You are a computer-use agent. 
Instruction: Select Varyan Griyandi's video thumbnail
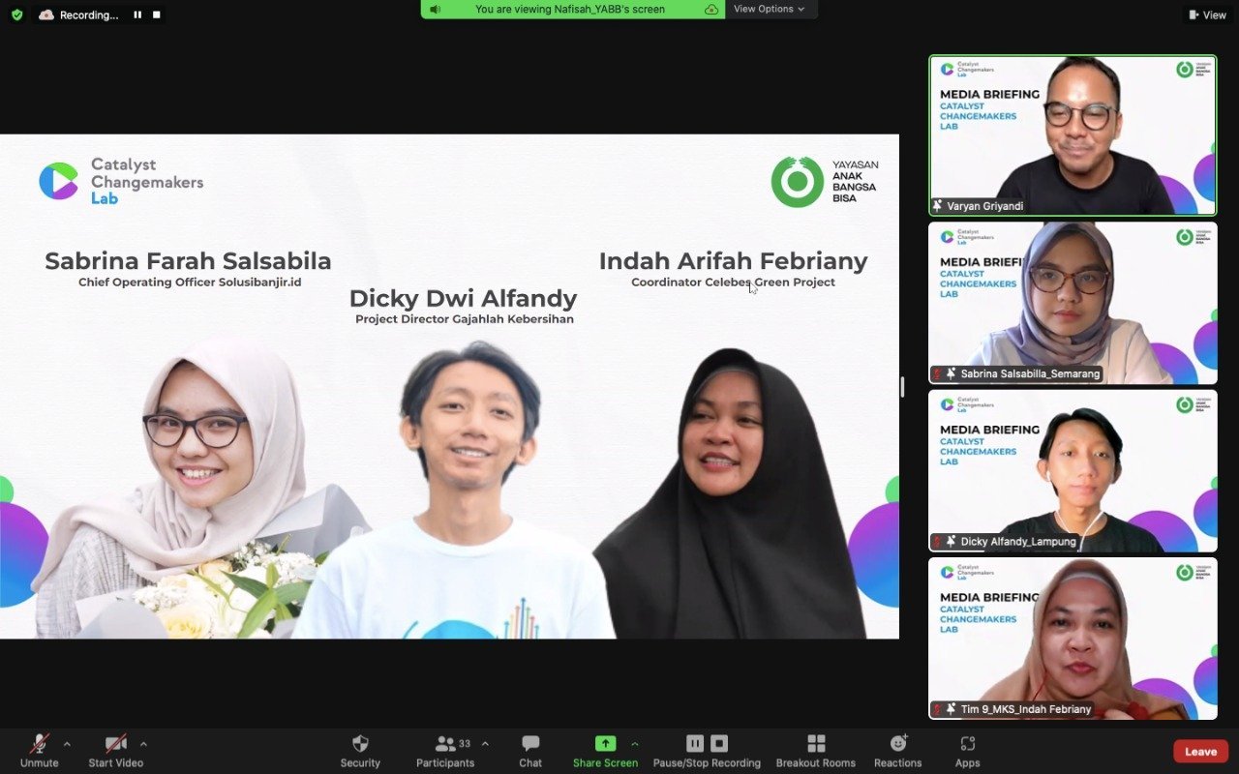[1073, 135]
